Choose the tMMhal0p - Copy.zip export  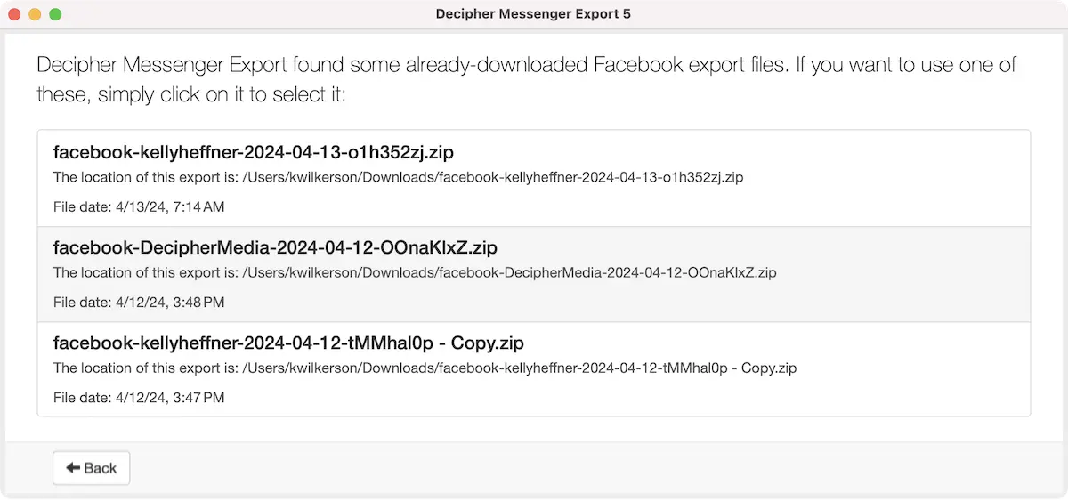click(x=288, y=343)
